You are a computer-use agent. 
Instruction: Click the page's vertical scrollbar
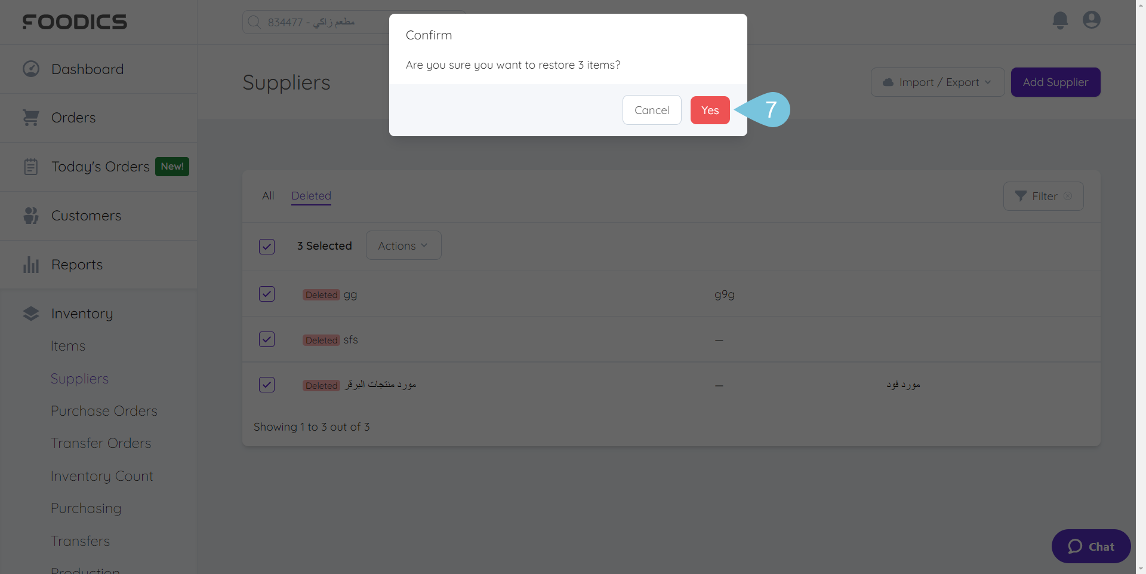(x=1141, y=287)
